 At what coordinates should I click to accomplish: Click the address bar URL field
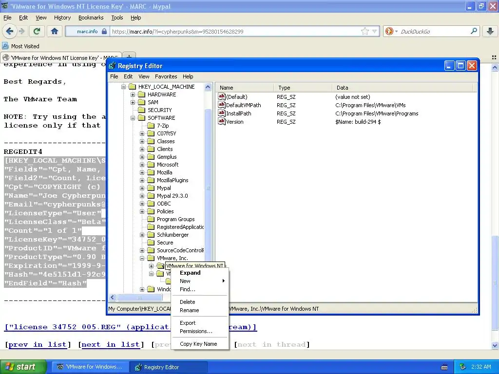[235, 31]
